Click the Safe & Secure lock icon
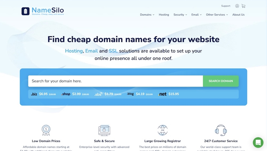The height and width of the screenshot is (151, 267). pos(104,130)
